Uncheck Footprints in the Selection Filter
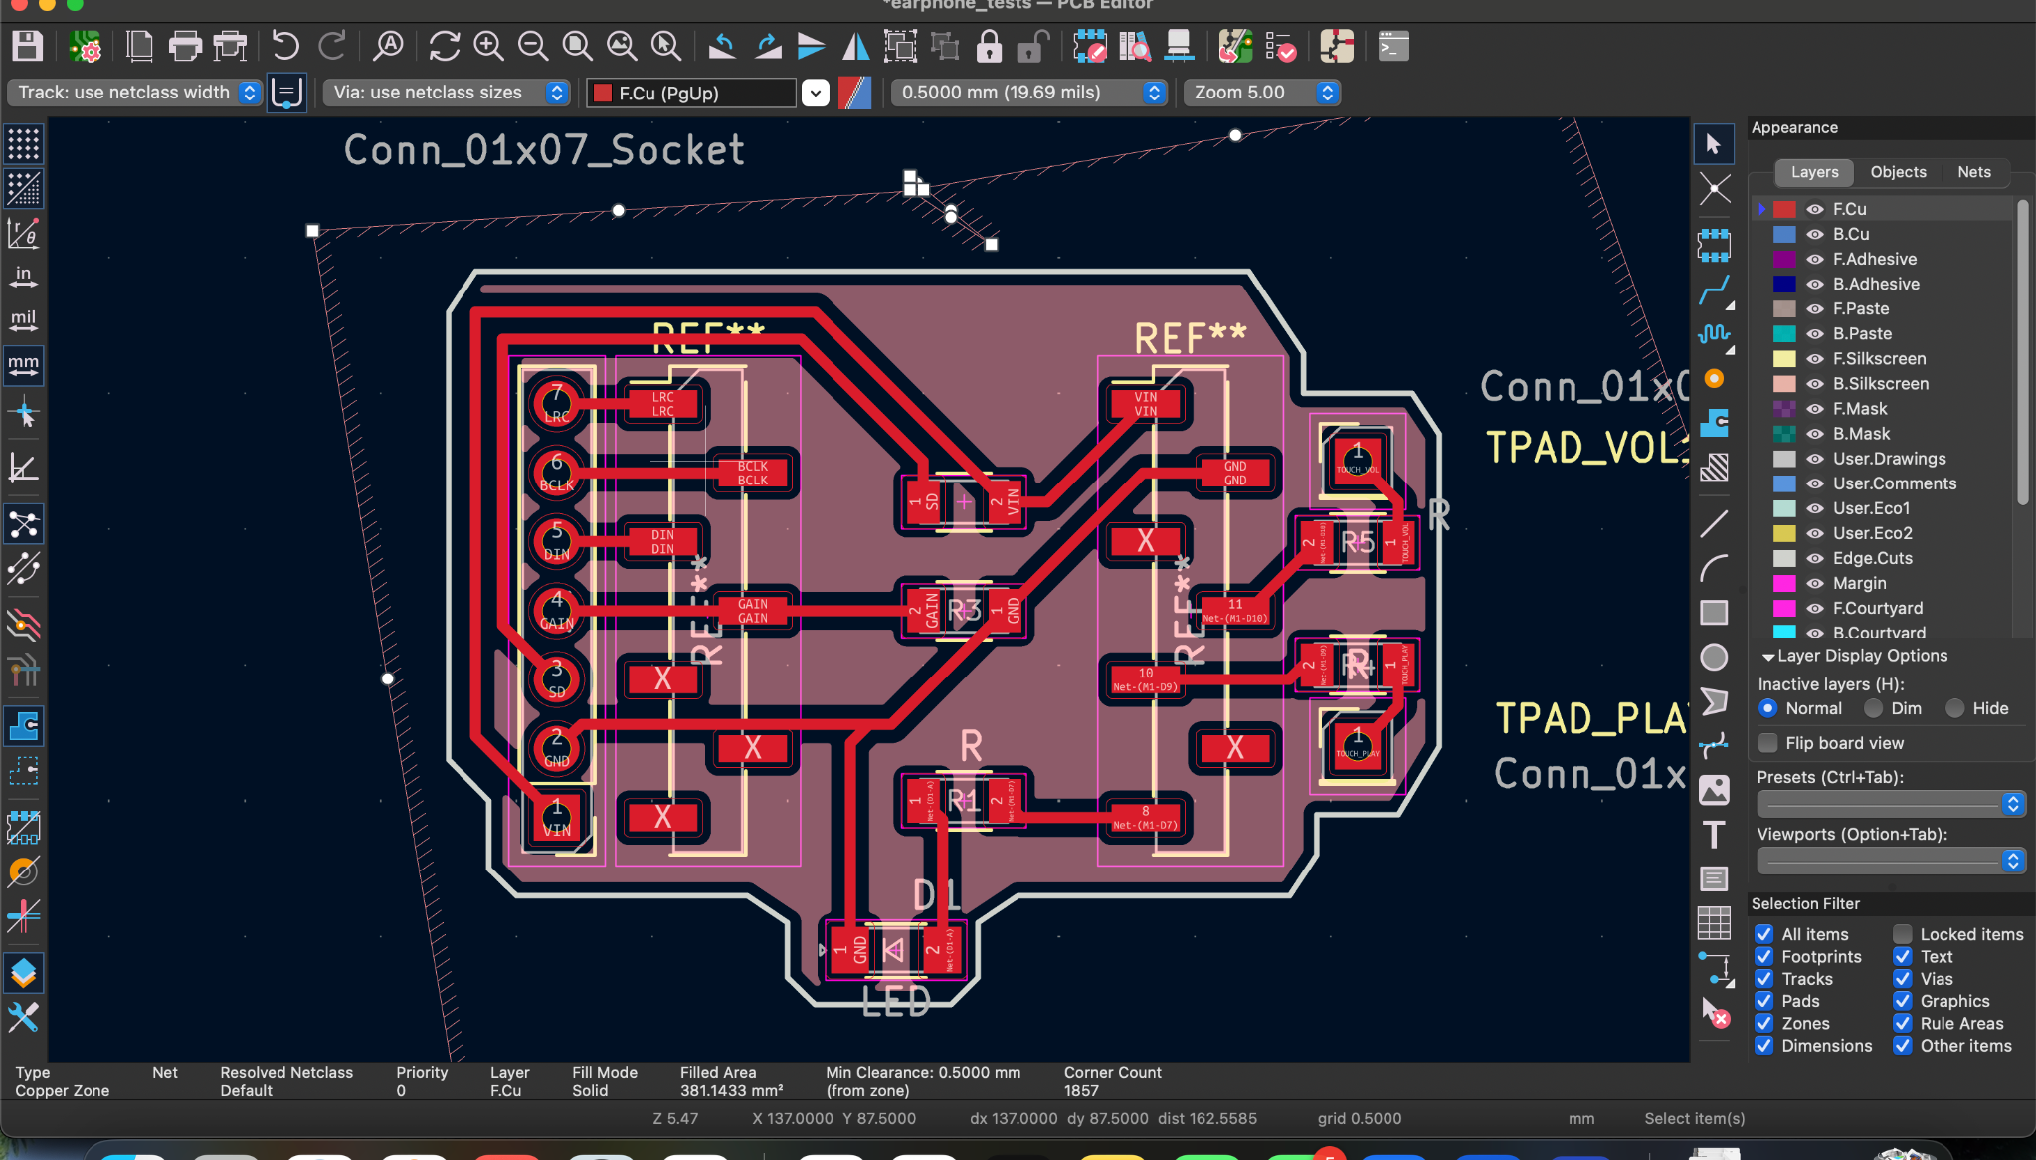This screenshot has width=2036, height=1160. pos(1766,956)
